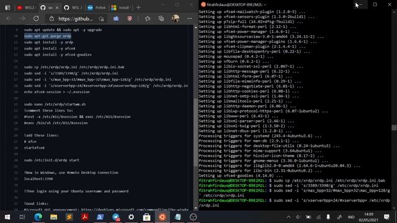Open File Explorer from the taskbar

[54, 217]
